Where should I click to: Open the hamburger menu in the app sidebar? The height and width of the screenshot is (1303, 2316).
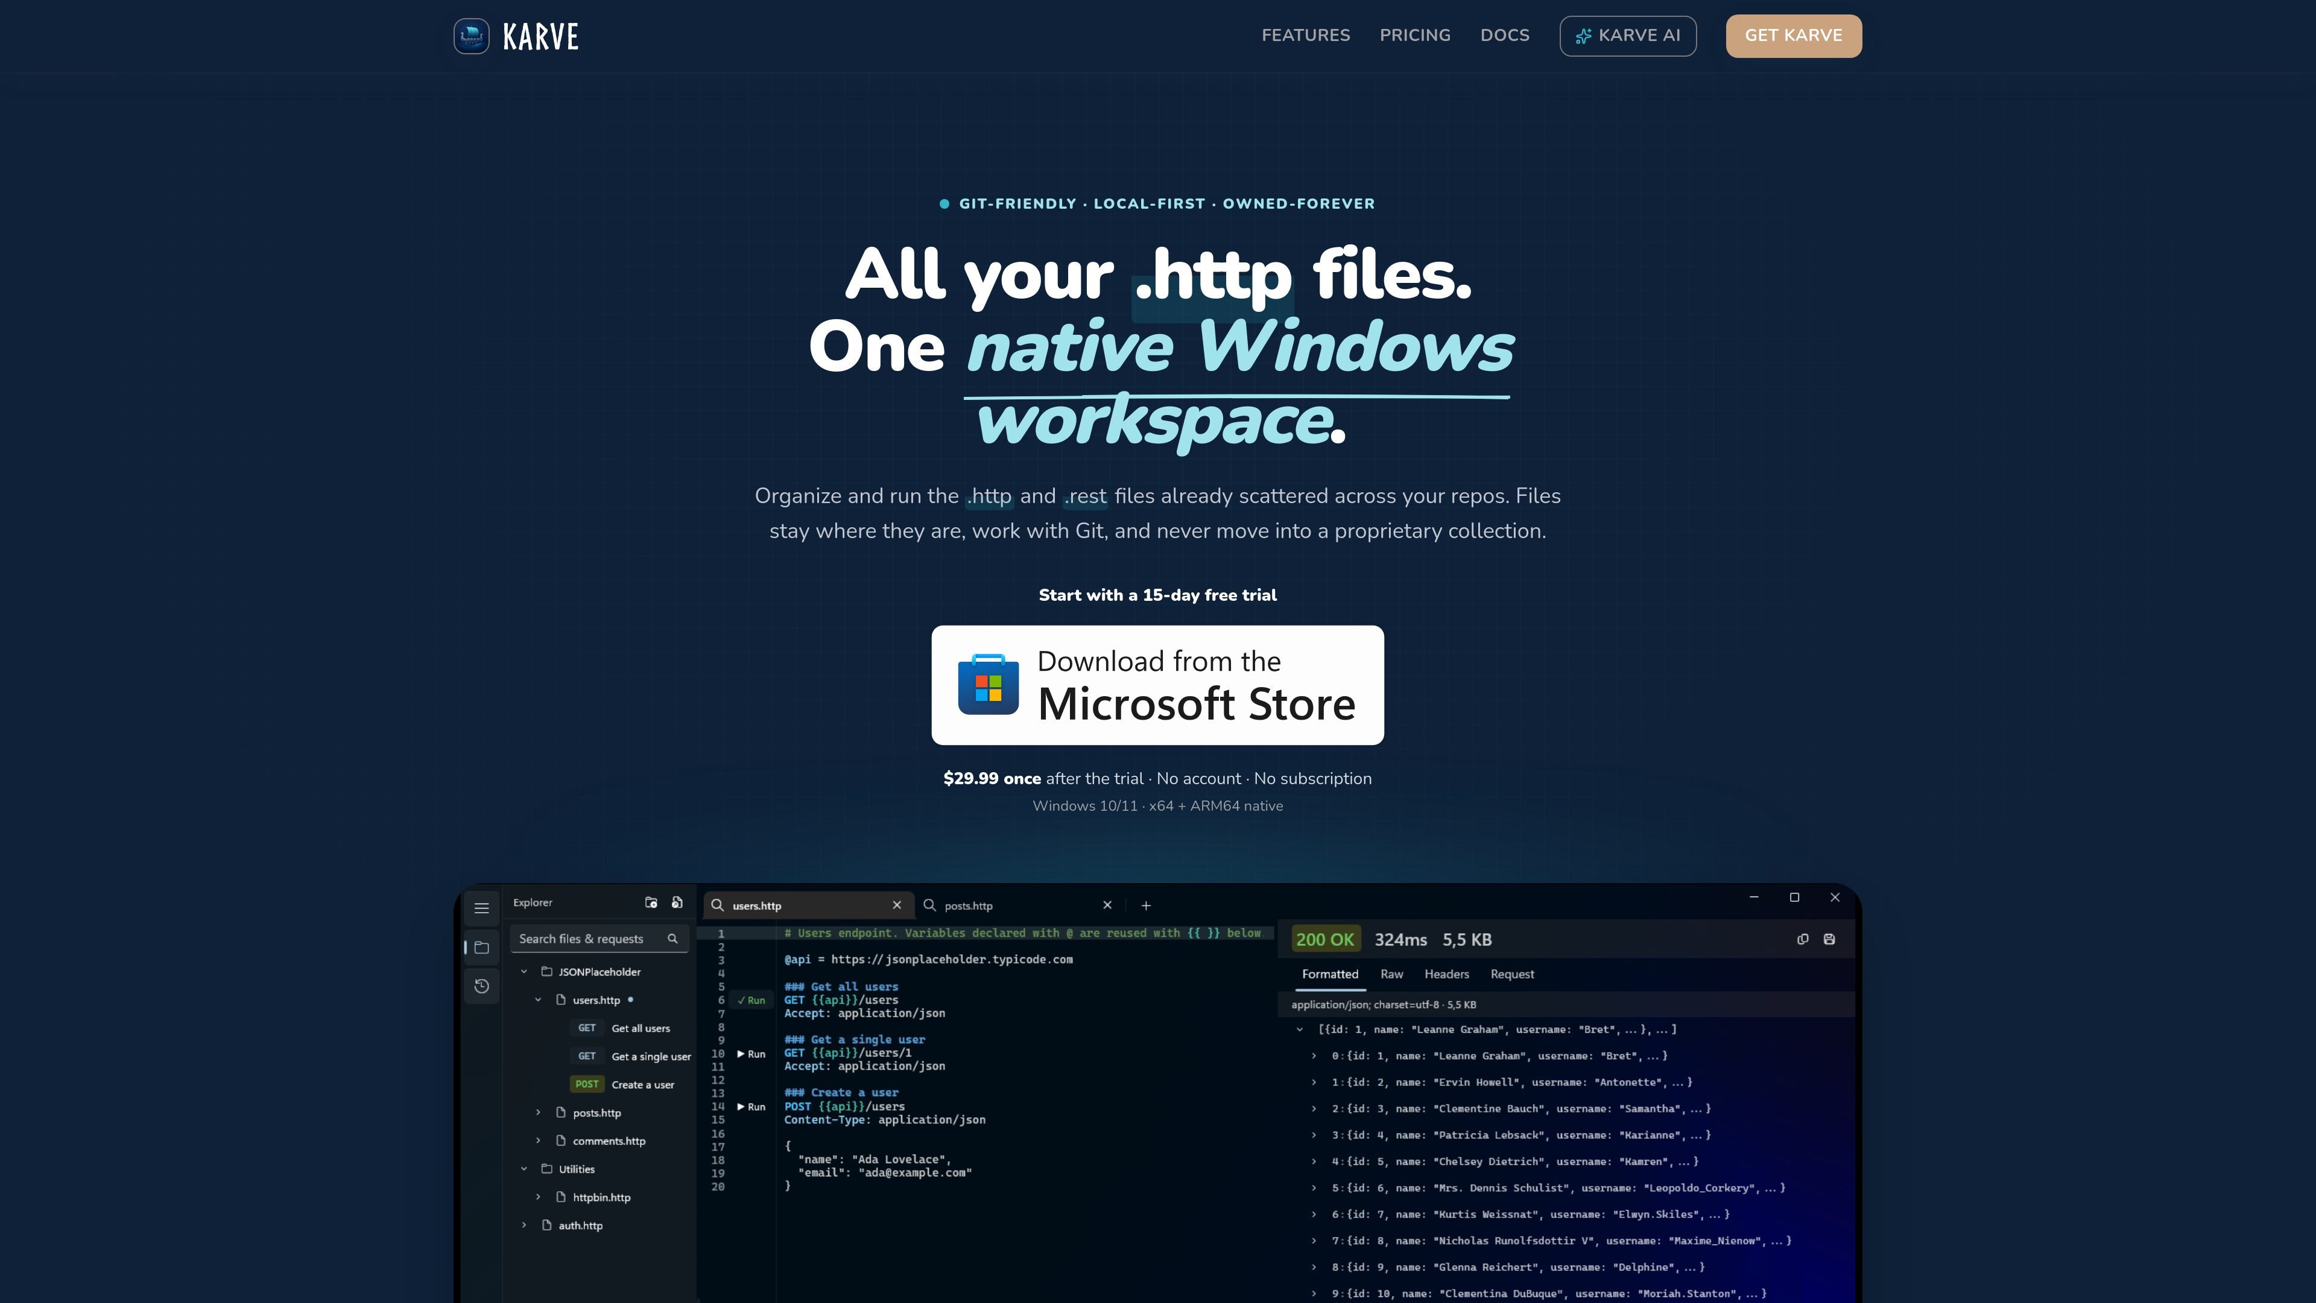click(482, 908)
